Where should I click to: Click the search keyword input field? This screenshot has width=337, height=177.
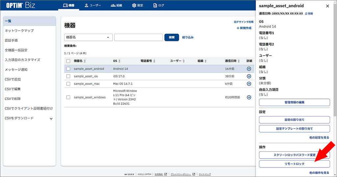click(x=139, y=37)
